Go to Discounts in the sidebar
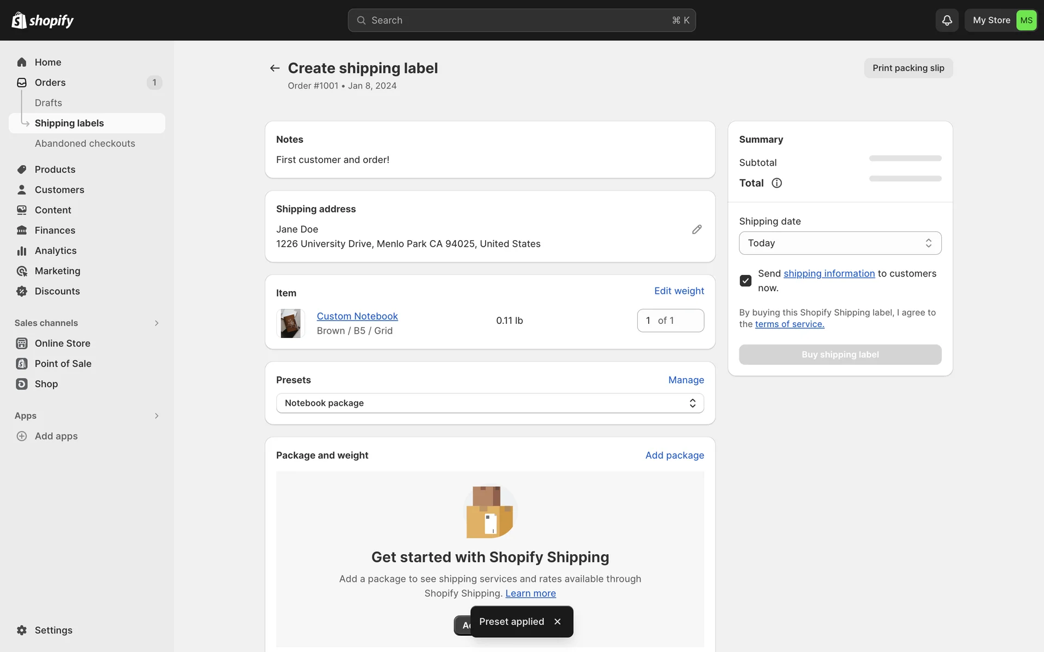The width and height of the screenshot is (1044, 652). coord(57,291)
